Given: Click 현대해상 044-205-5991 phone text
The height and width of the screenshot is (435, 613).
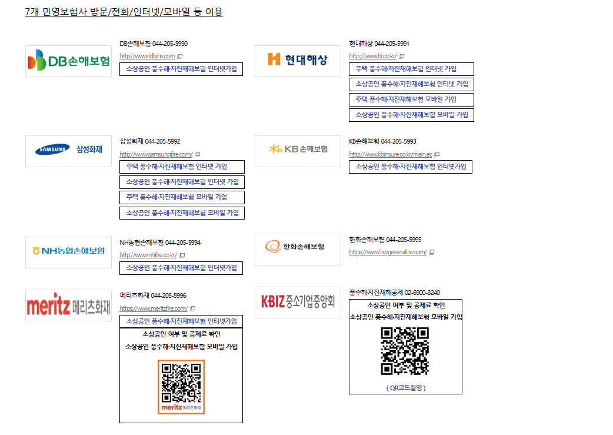Looking at the screenshot, I should coord(379,44).
